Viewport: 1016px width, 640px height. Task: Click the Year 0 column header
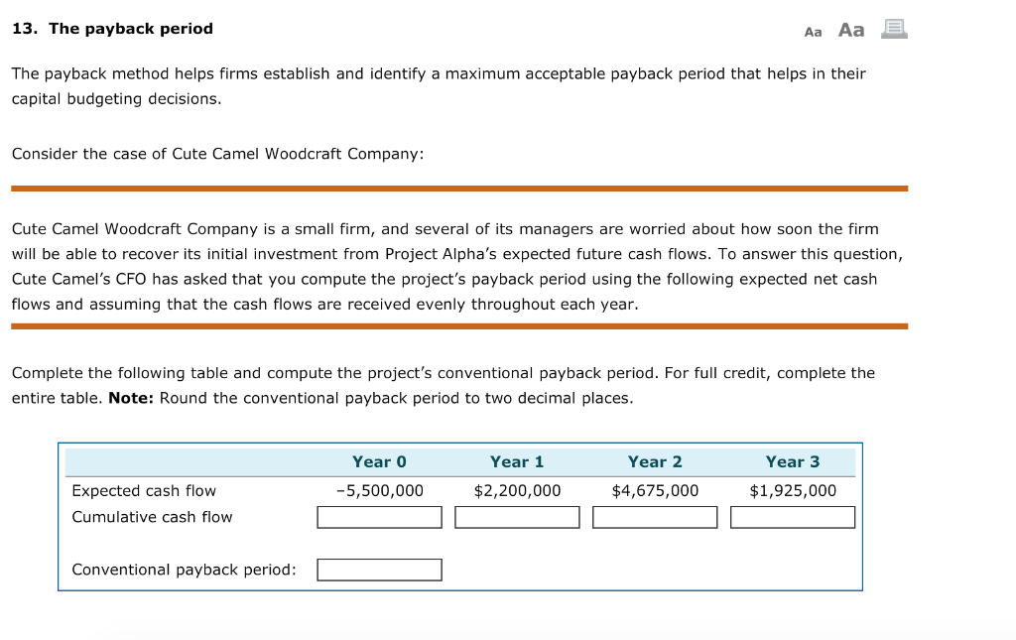click(380, 460)
